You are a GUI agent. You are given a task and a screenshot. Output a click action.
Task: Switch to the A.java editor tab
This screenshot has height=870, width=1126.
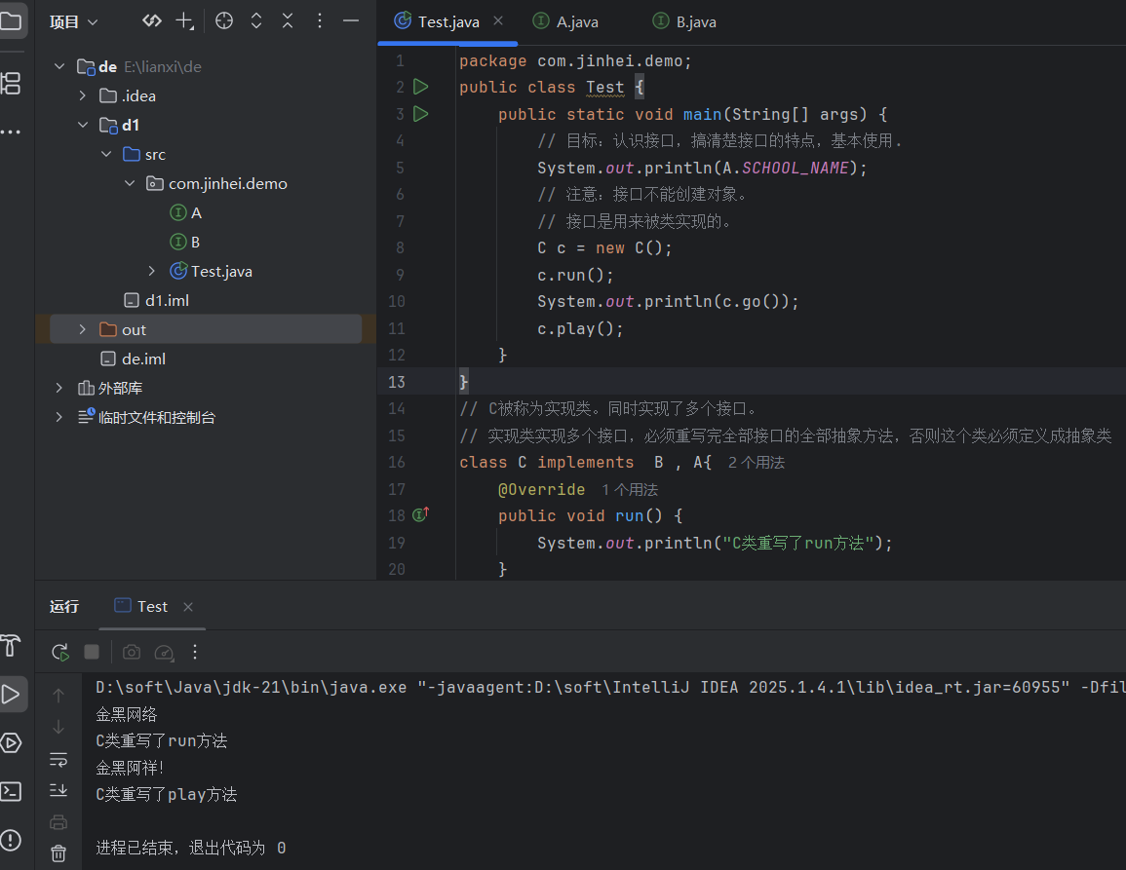(565, 21)
